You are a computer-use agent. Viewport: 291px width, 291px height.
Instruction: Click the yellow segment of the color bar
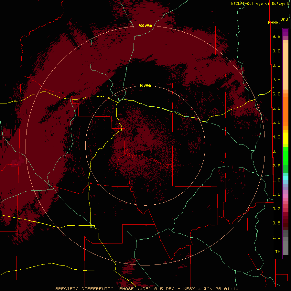click(x=286, y=138)
